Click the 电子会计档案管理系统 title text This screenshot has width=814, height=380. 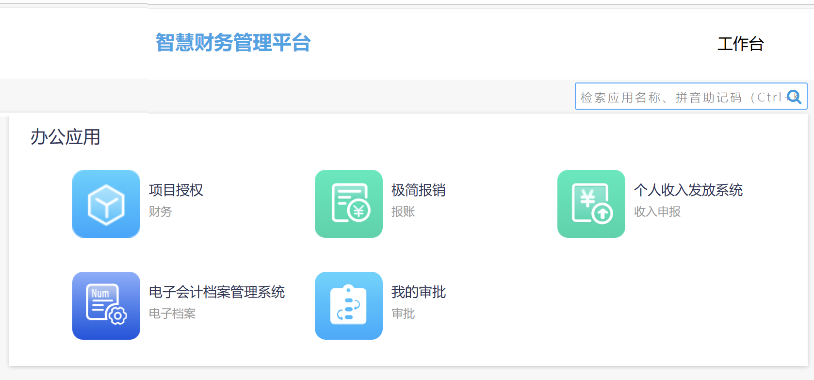[x=217, y=292]
